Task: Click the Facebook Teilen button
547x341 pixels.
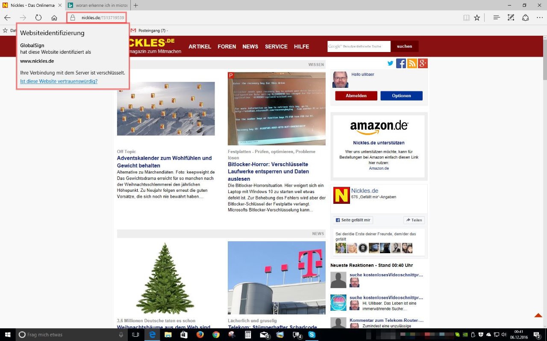Action: [414, 220]
